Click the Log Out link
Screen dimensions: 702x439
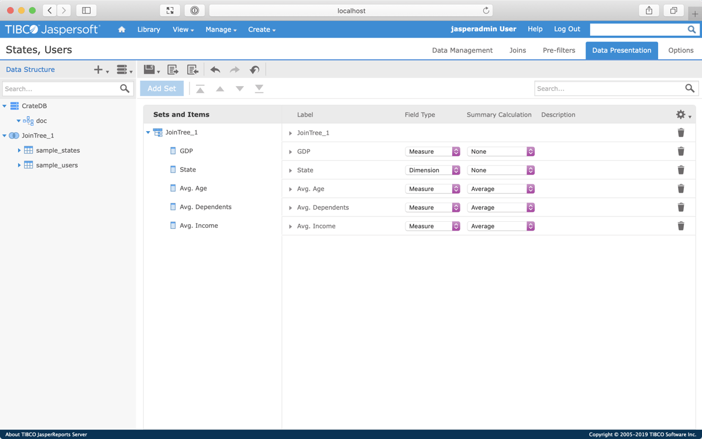point(567,29)
